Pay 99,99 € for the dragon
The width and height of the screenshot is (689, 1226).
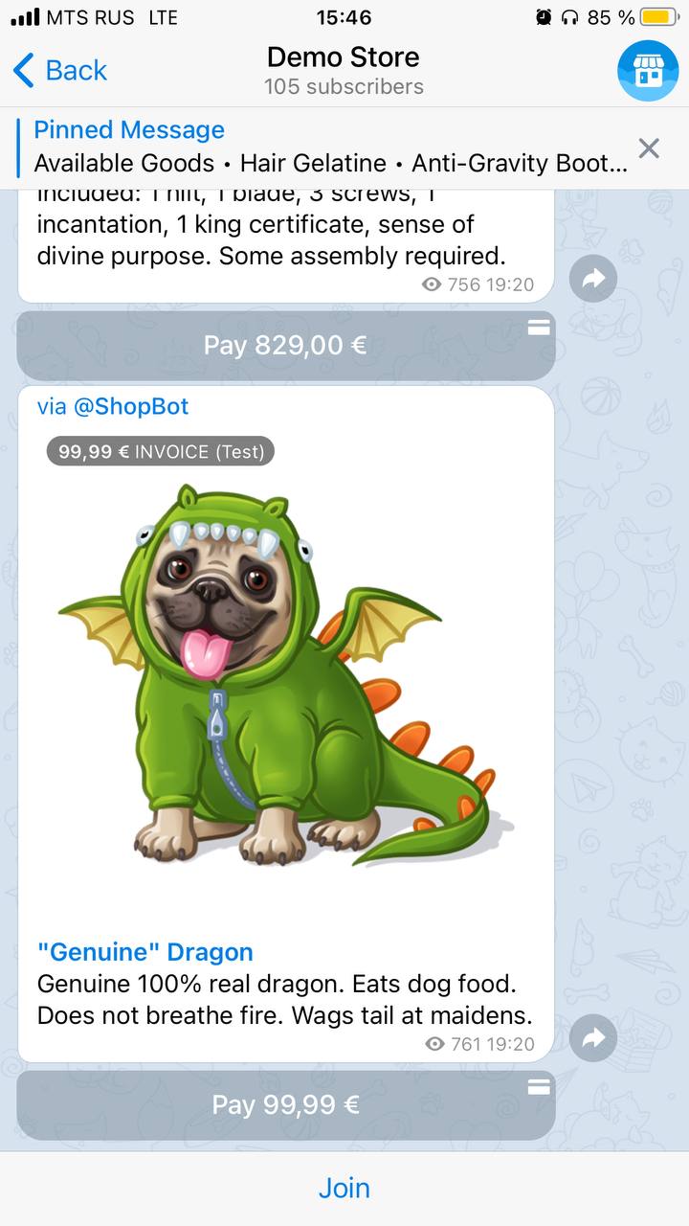(285, 1104)
